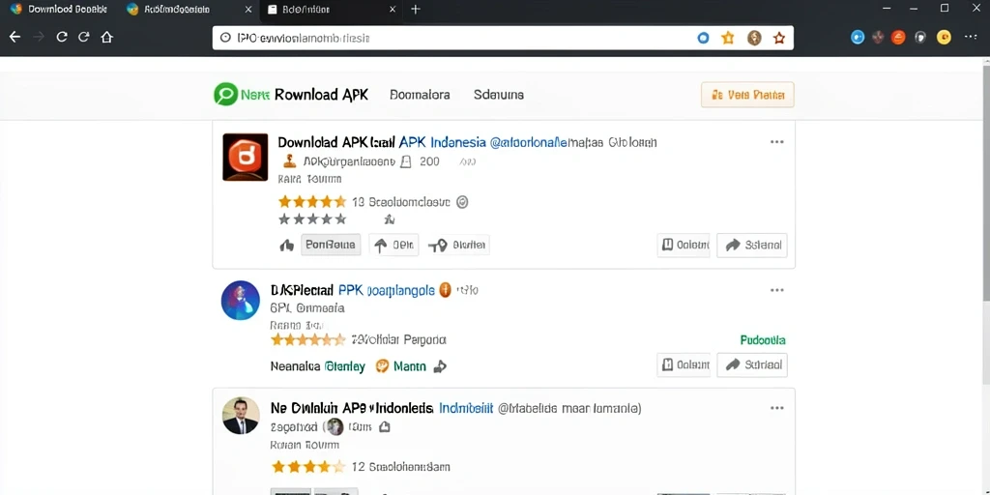
Task: Click the bookmark button in the first card
Action: click(684, 245)
